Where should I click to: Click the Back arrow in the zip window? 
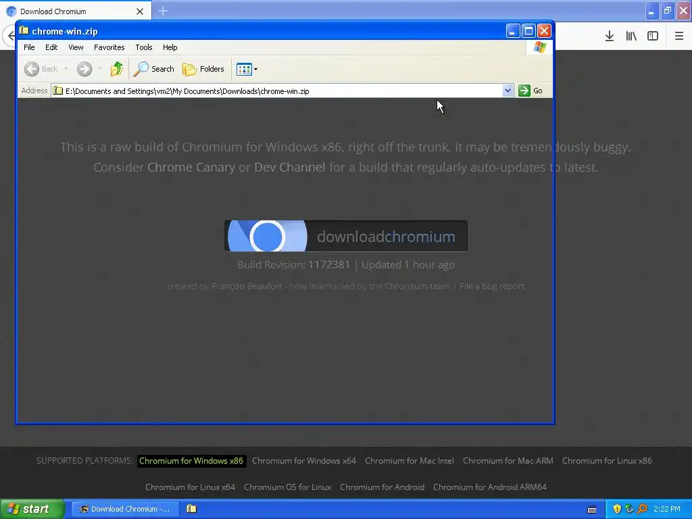click(x=32, y=69)
